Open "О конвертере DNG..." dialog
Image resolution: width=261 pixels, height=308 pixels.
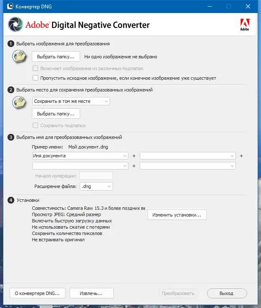[37, 293]
